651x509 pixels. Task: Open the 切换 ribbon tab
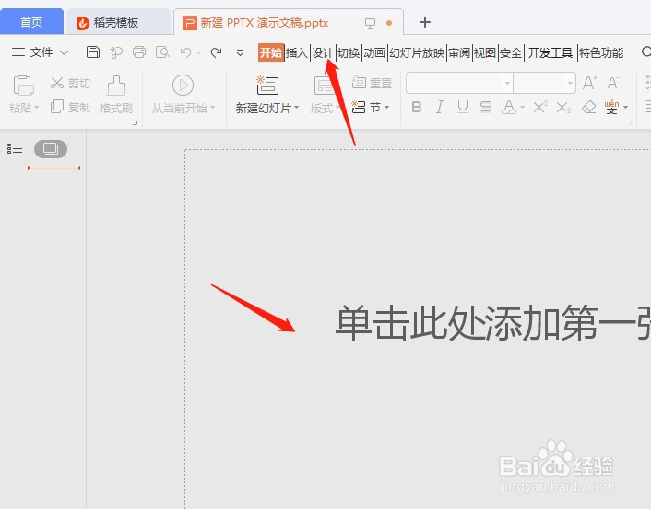tap(349, 52)
